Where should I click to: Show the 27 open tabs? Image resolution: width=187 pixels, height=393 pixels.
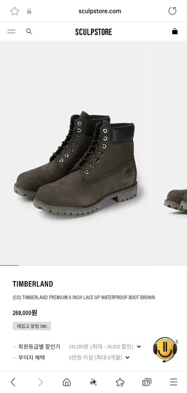pos(147,382)
